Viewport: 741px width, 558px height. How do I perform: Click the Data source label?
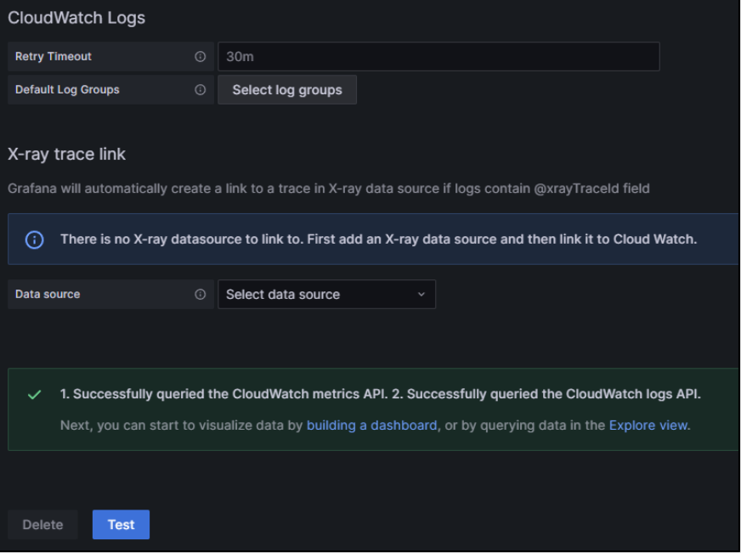48,295
